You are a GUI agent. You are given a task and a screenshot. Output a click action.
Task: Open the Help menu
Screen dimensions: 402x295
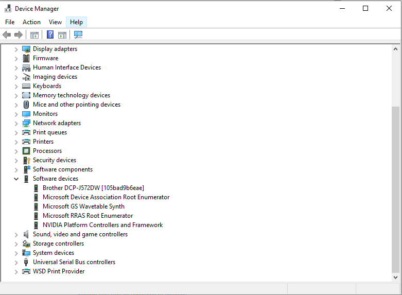point(76,22)
